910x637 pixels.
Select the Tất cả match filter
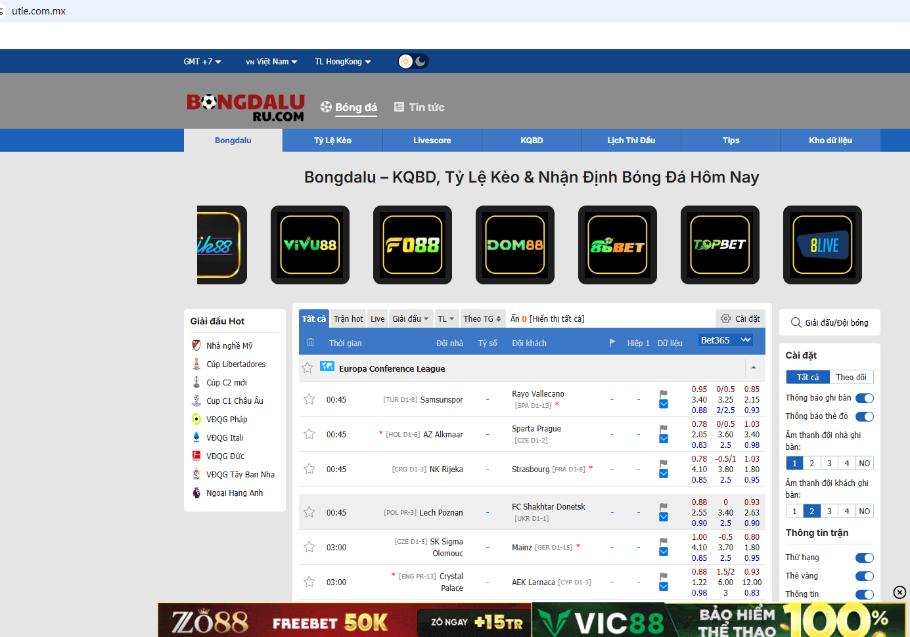coord(313,318)
